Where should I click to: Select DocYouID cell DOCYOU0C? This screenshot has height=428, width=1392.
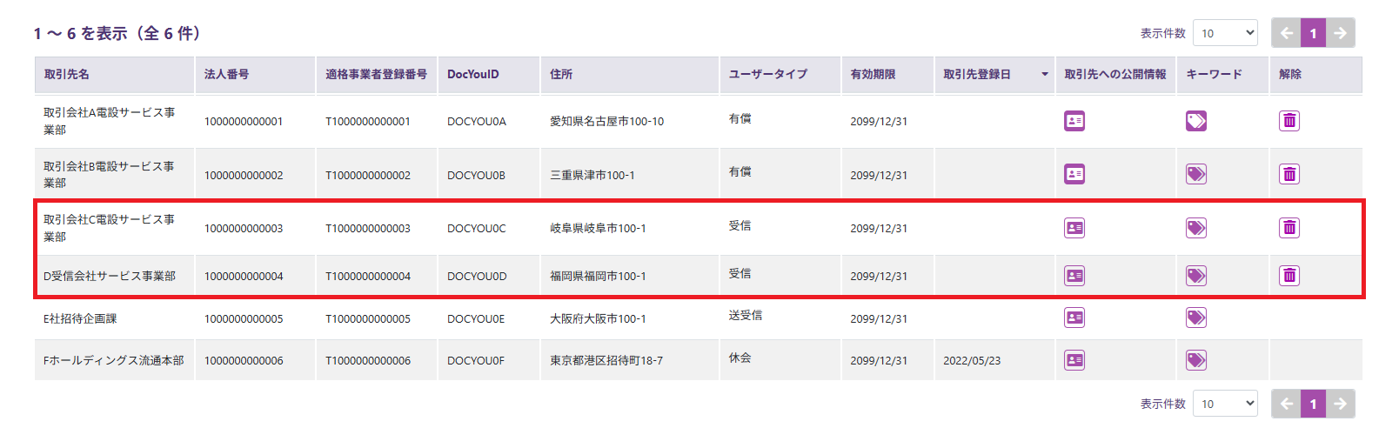(x=476, y=228)
